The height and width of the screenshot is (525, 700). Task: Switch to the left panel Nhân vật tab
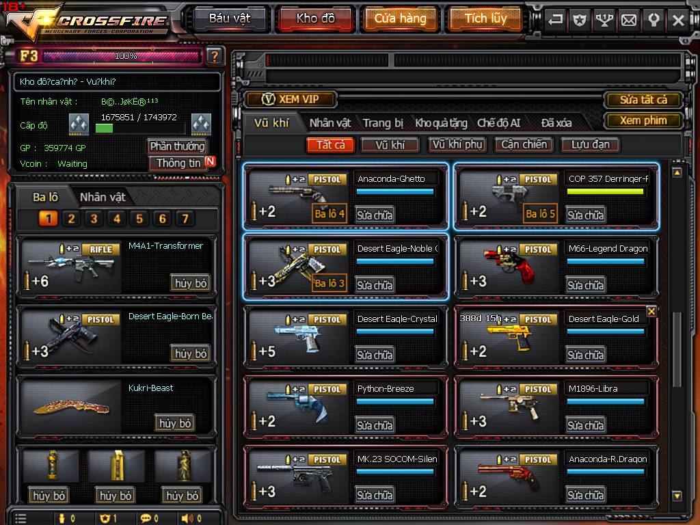[103, 197]
